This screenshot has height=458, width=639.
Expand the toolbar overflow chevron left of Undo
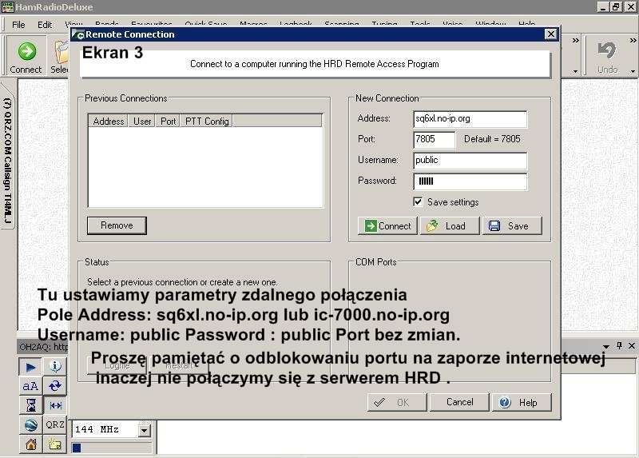(575, 41)
